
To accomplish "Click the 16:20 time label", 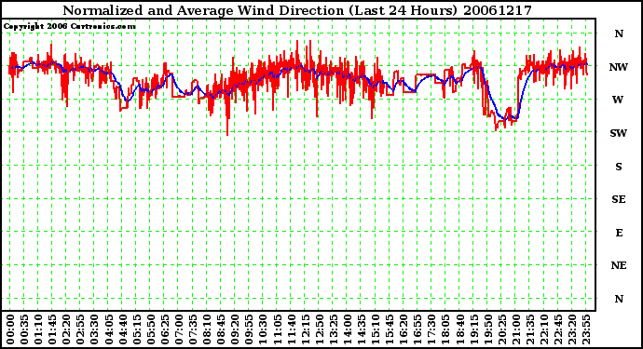I will [404, 329].
